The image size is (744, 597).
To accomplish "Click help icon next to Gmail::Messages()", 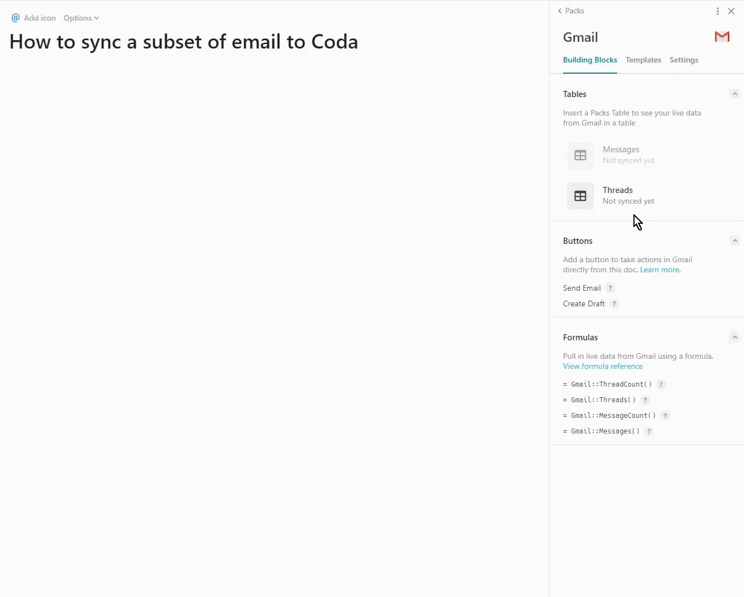I will (649, 431).
